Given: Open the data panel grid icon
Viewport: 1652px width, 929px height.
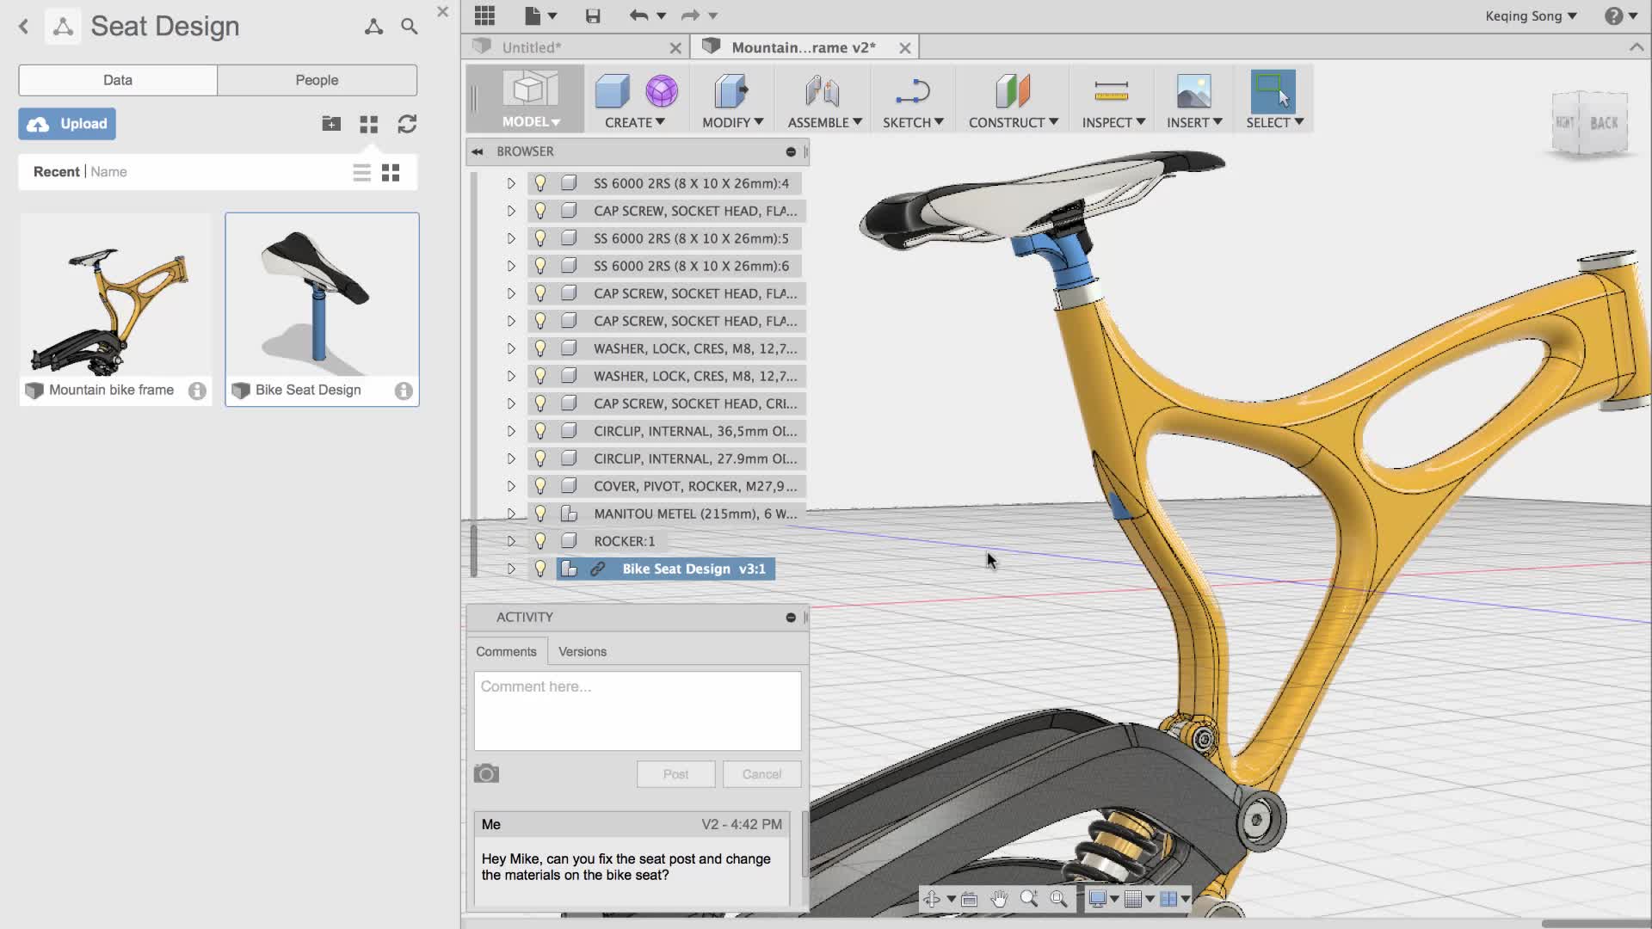Looking at the screenshot, I should click(484, 15).
